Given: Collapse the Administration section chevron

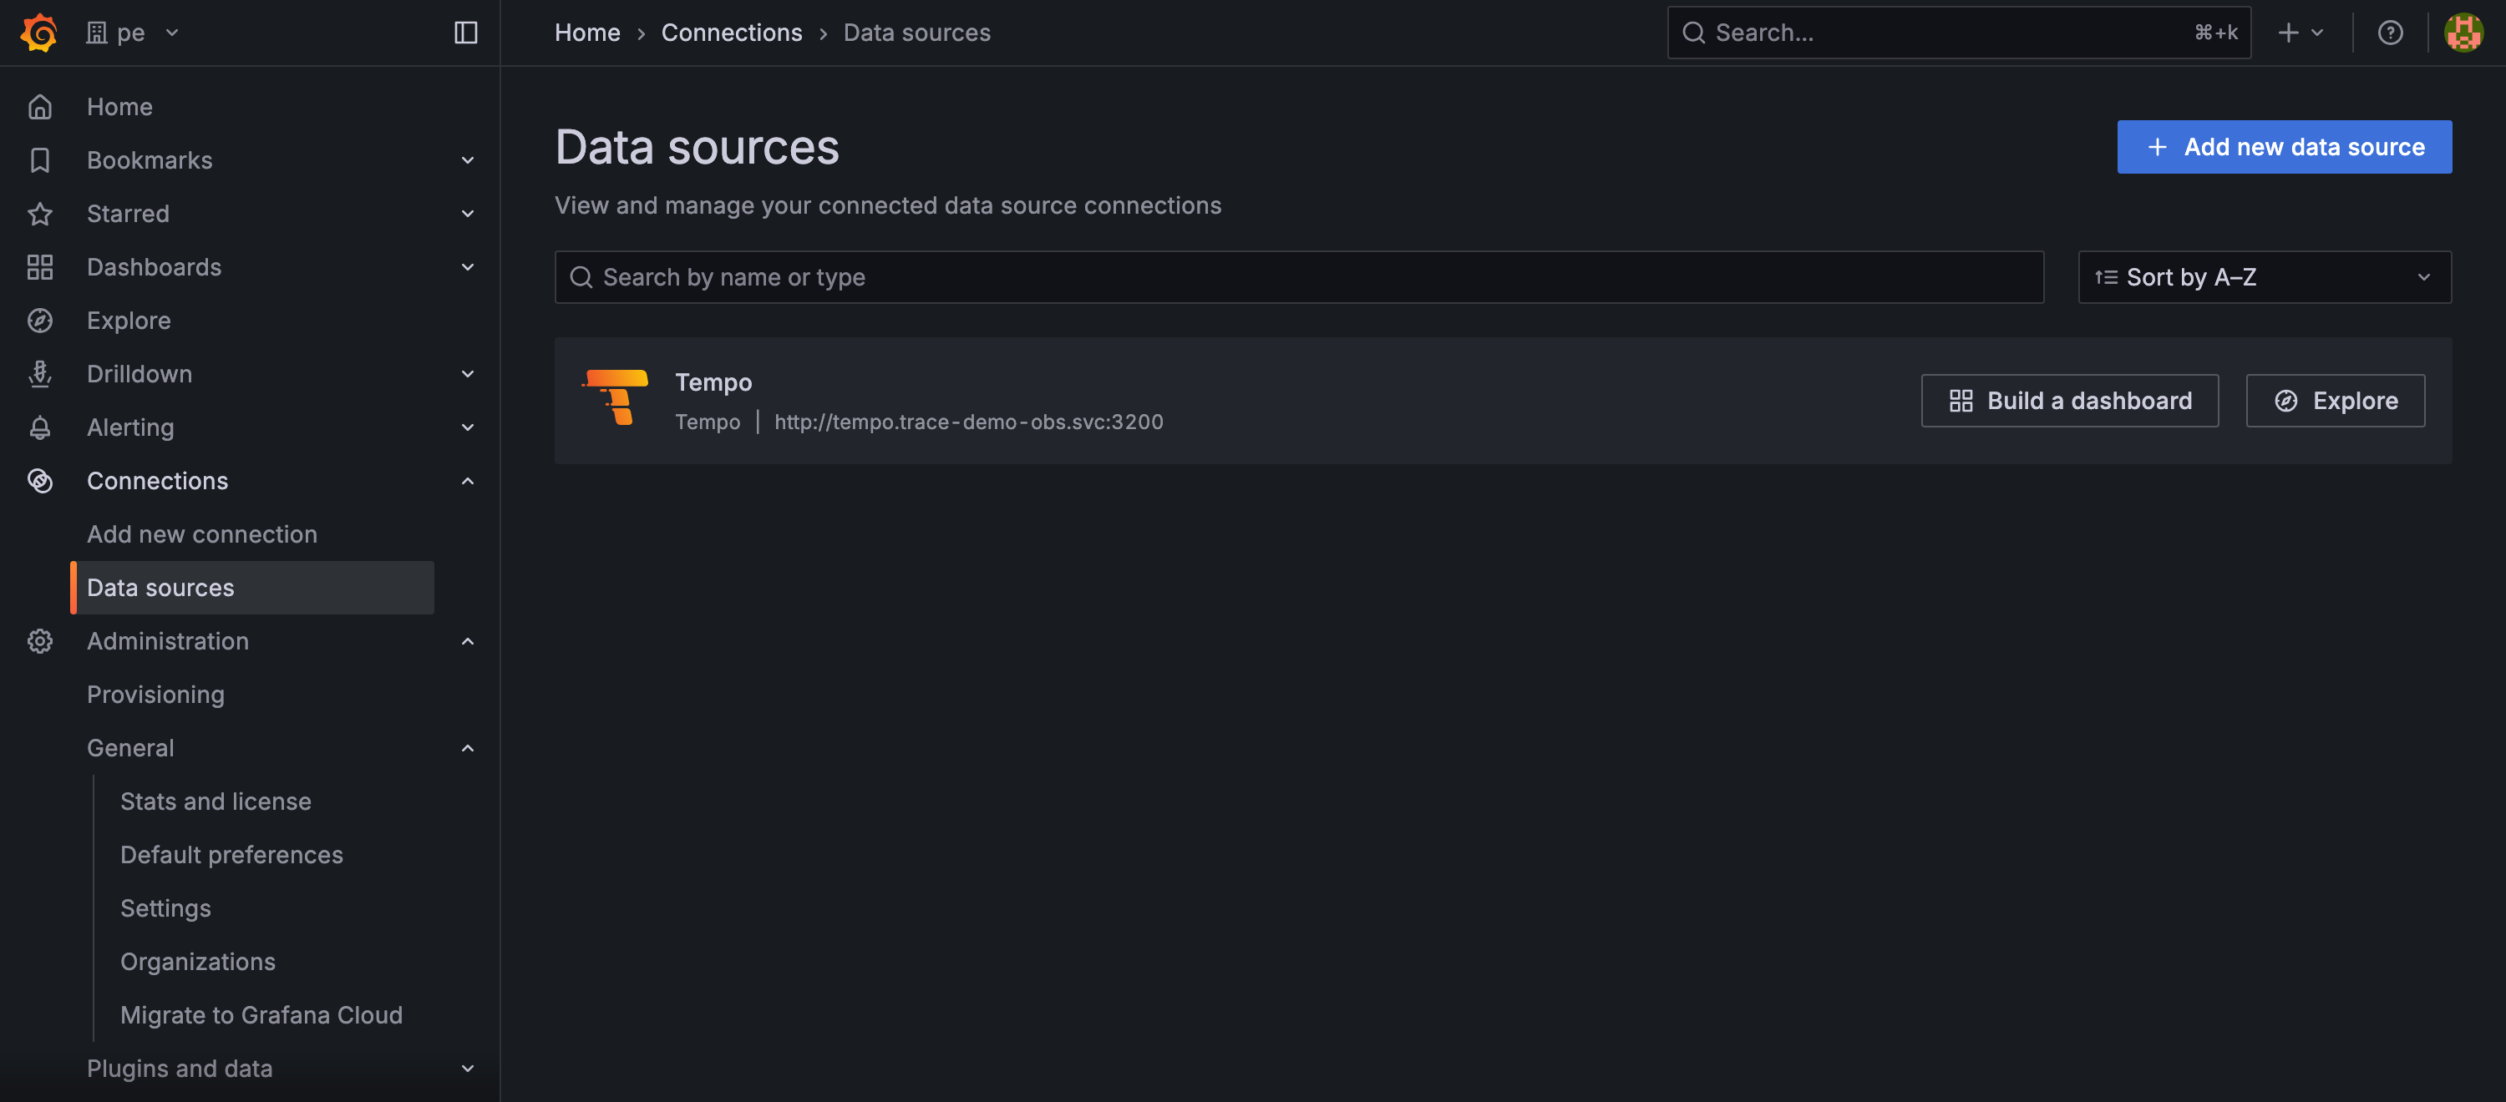Looking at the screenshot, I should tap(467, 641).
